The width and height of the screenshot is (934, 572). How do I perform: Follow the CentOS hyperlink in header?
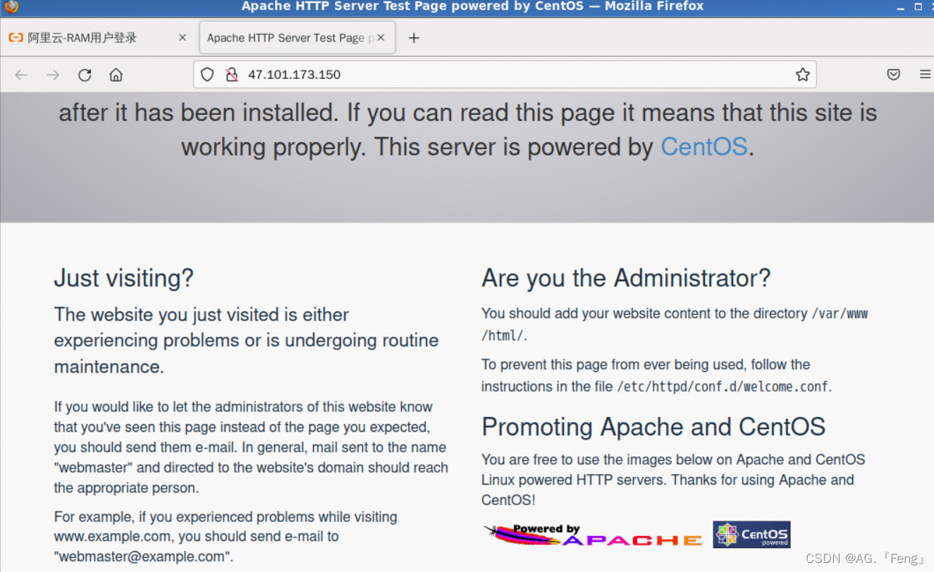pos(703,147)
